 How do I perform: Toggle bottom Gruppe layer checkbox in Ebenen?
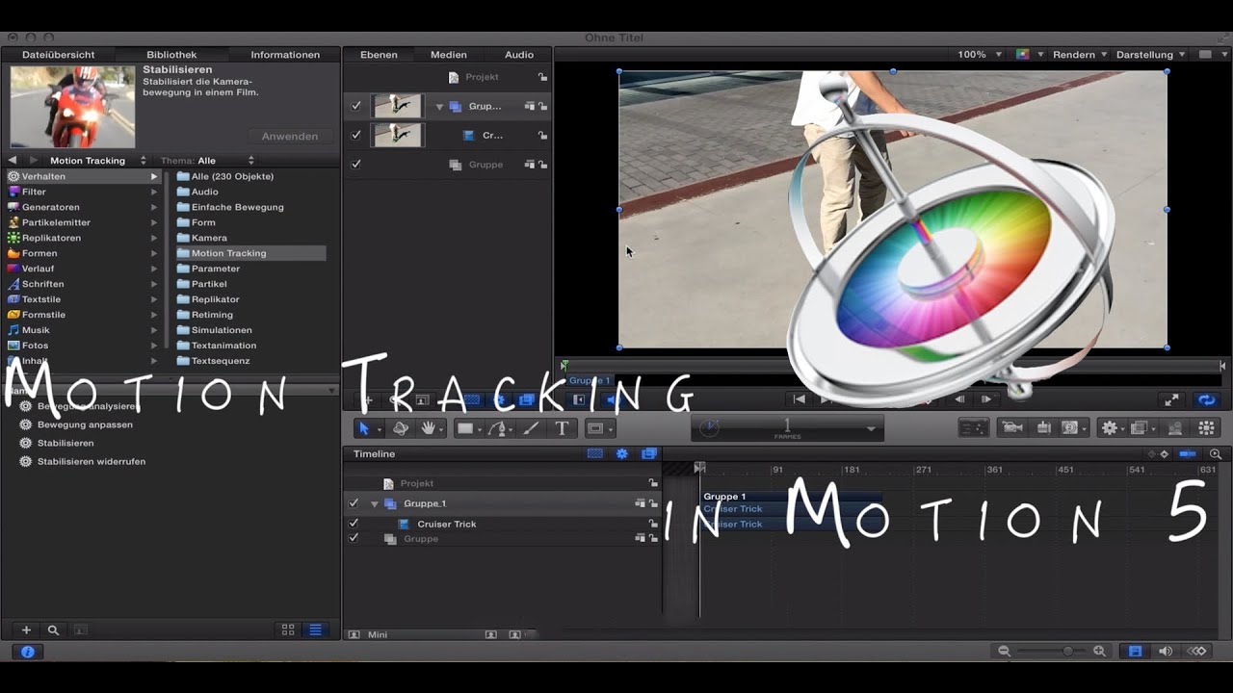coord(355,165)
